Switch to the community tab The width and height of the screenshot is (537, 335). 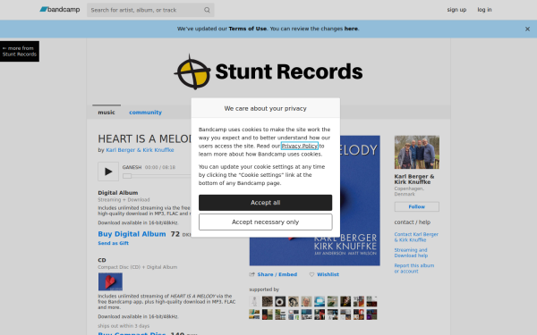145,113
